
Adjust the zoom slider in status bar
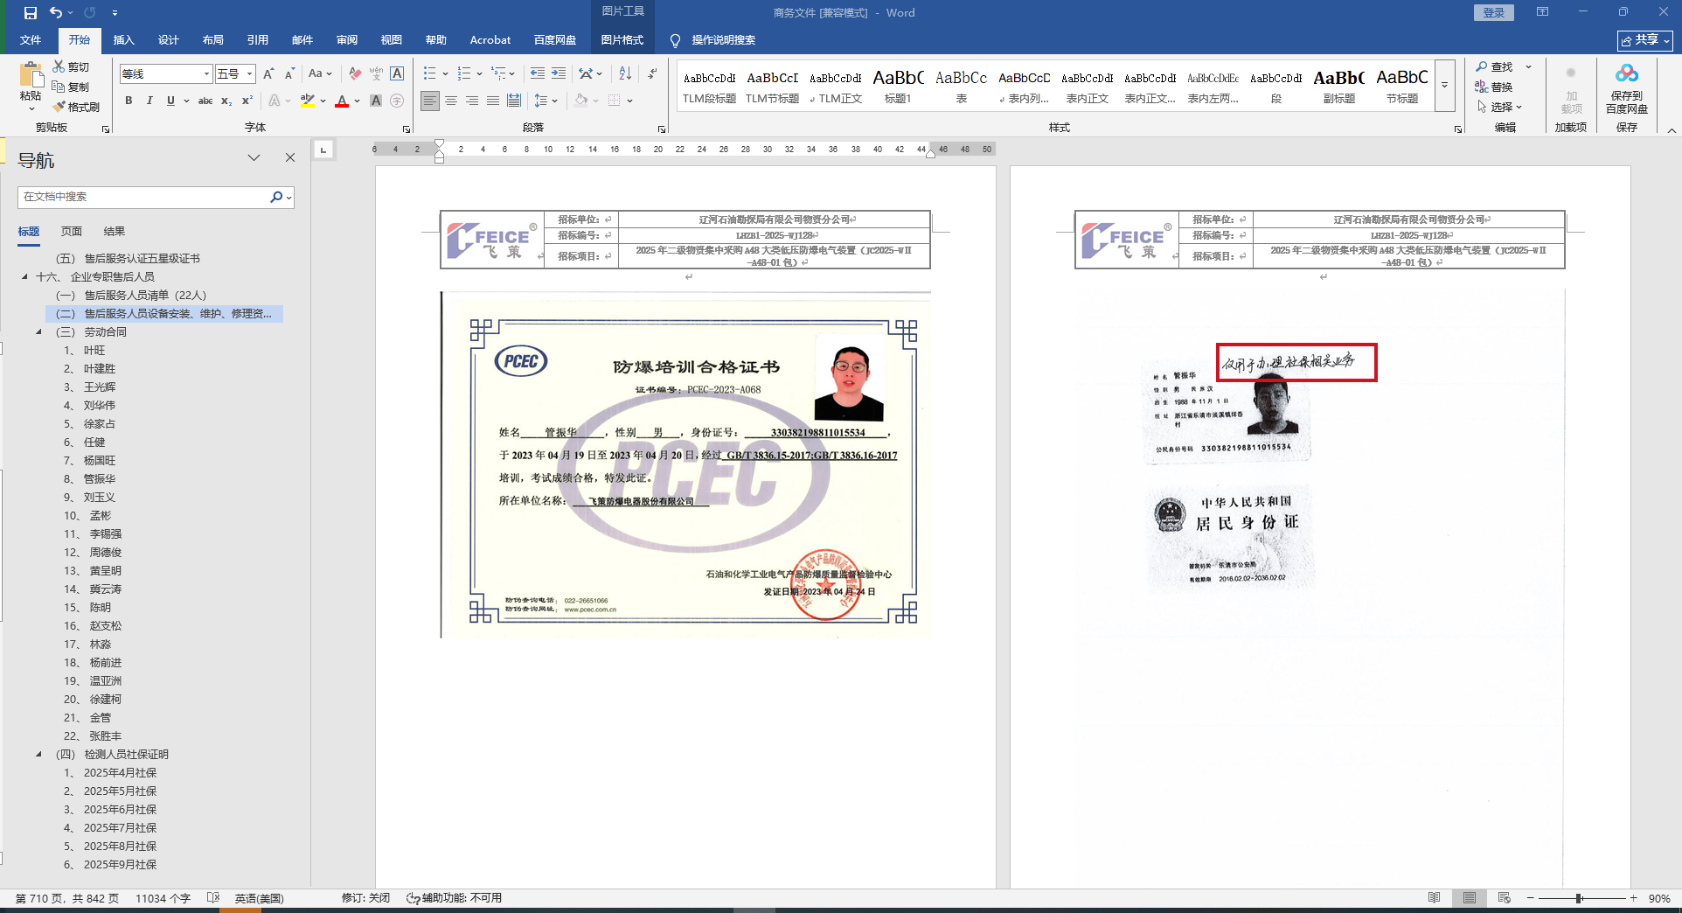coord(1579,898)
